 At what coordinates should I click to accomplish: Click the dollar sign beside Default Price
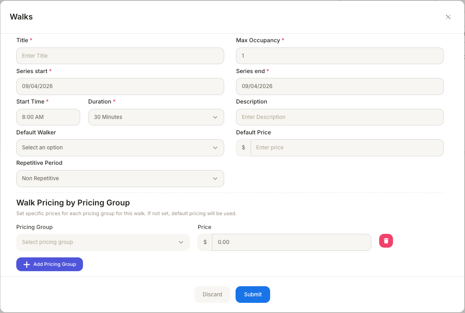click(x=243, y=148)
